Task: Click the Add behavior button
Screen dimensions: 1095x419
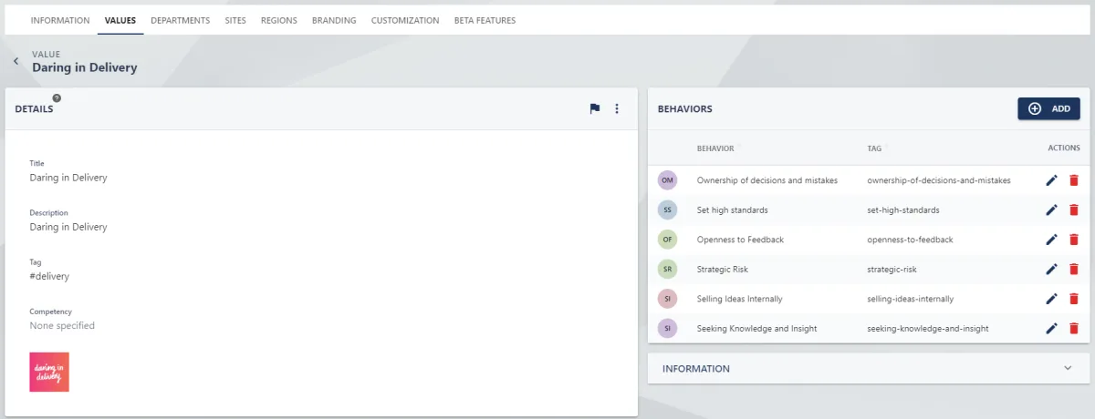Action: click(x=1048, y=108)
